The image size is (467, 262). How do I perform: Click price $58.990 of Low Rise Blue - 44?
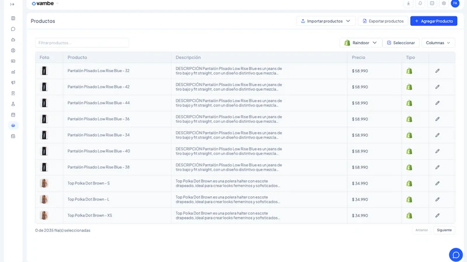click(360, 103)
